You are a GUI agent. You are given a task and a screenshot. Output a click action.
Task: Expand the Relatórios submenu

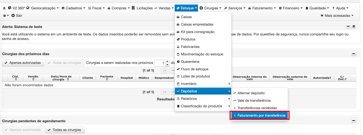click(203, 99)
